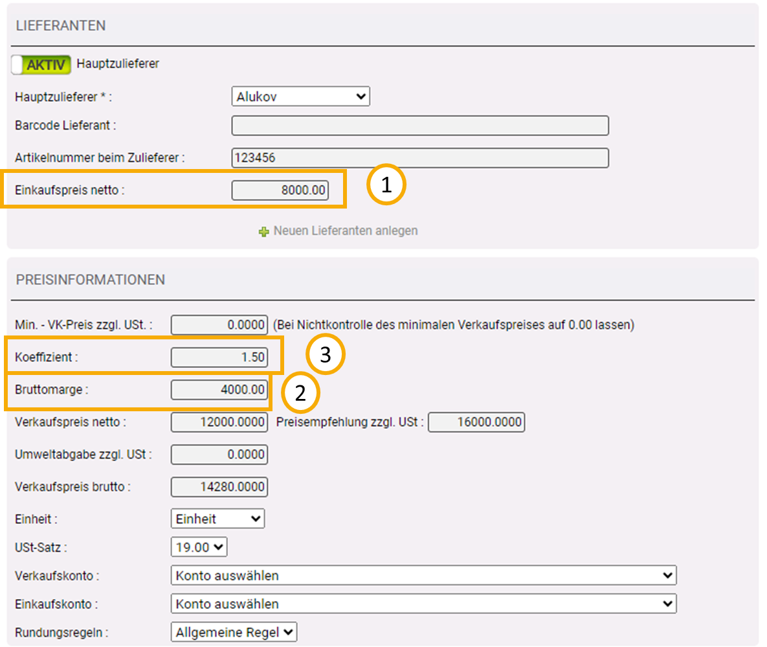767x647 pixels.
Task: Open the Rundungsregeln dropdown
Action: [x=234, y=632]
